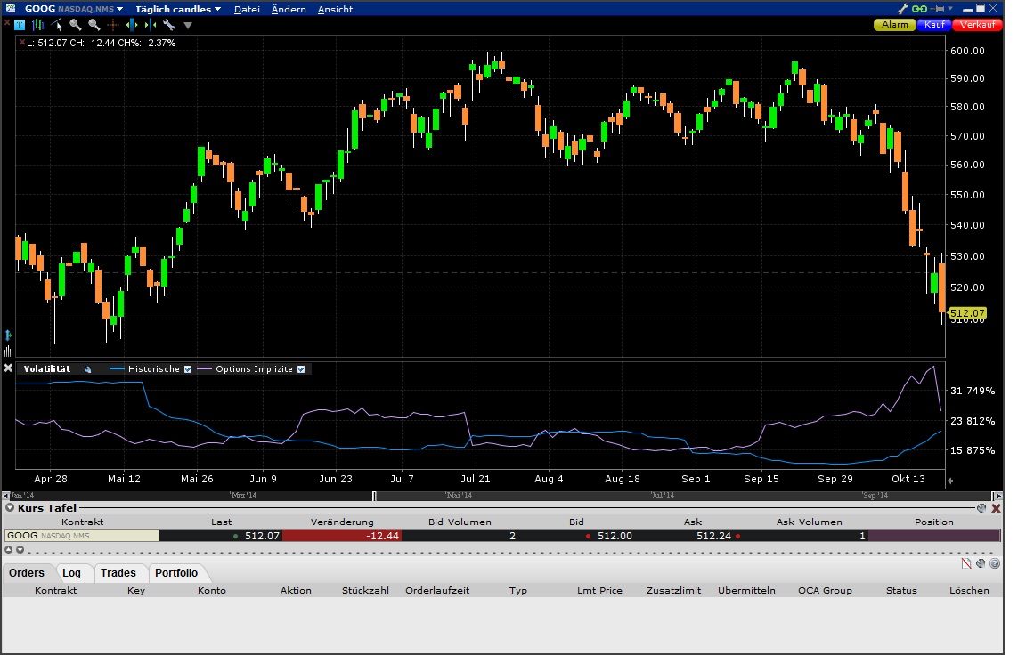Click the pin icon in title bar
This screenshot has height=655, width=1026.
(939, 9)
